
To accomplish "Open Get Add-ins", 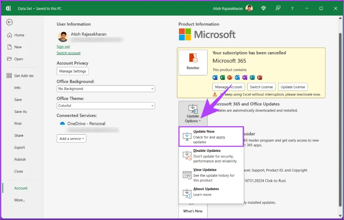I will coord(20,76).
